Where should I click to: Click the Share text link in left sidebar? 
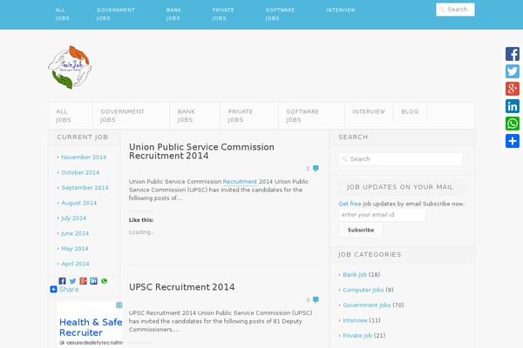pyautogui.click(x=69, y=290)
